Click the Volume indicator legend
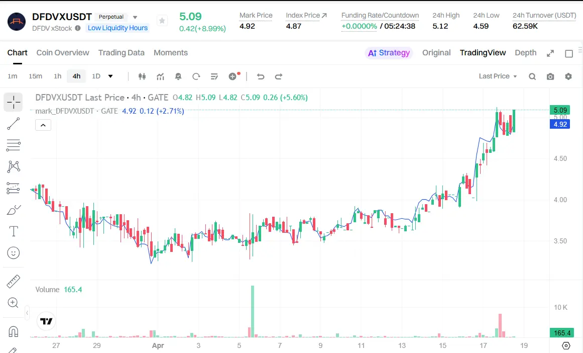 click(47, 289)
